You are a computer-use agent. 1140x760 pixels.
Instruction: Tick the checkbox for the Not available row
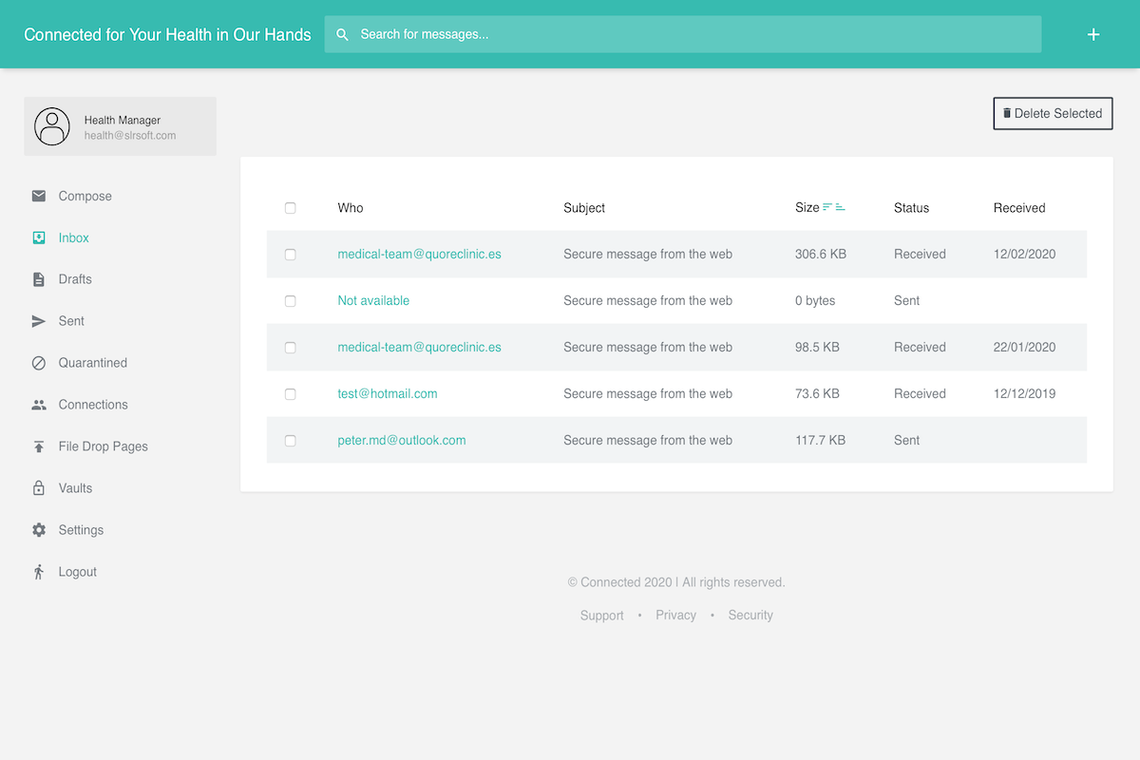[x=291, y=301]
